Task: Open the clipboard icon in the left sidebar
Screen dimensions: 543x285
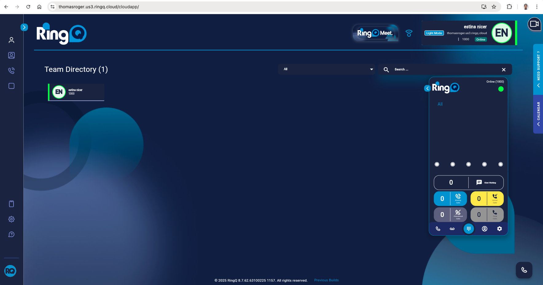Action: [x=11, y=204]
